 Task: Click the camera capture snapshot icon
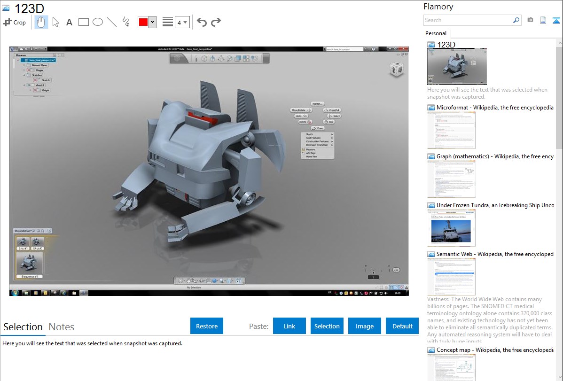tap(530, 20)
